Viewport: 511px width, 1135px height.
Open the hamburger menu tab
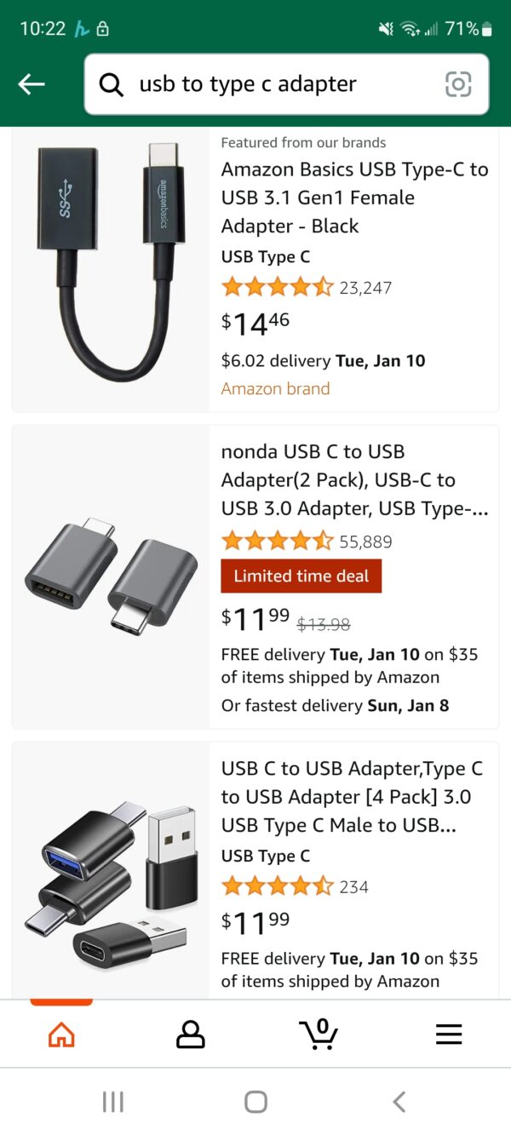tap(448, 1034)
